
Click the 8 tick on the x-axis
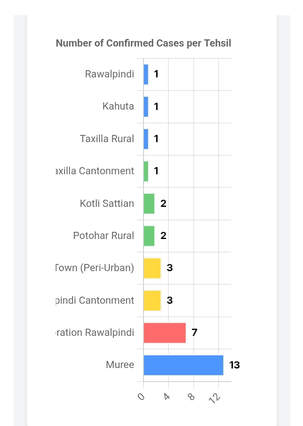click(x=191, y=397)
